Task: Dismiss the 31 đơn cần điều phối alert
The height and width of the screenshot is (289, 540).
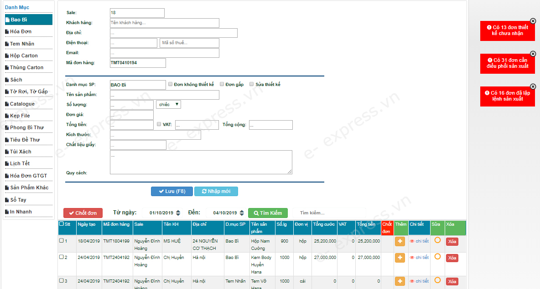Action: (533, 54)
